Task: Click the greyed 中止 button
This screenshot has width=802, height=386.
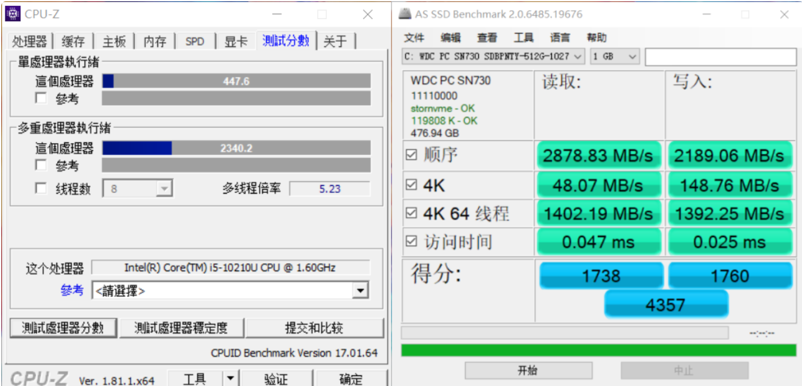Action: 684,371
